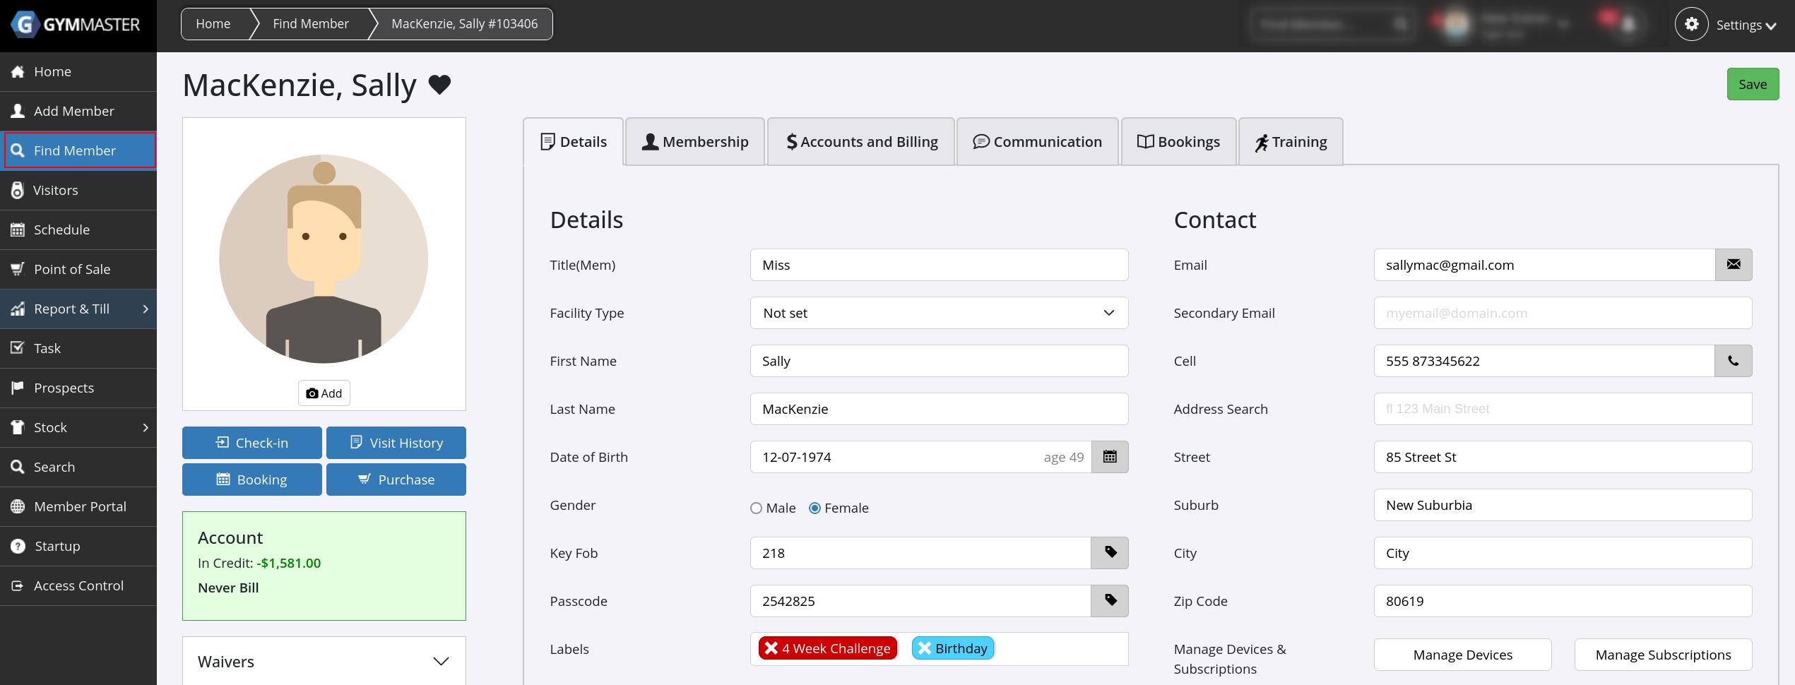
Task: Select the Female gender radio button
Action: pyautogui.click(x=814, y=508)
